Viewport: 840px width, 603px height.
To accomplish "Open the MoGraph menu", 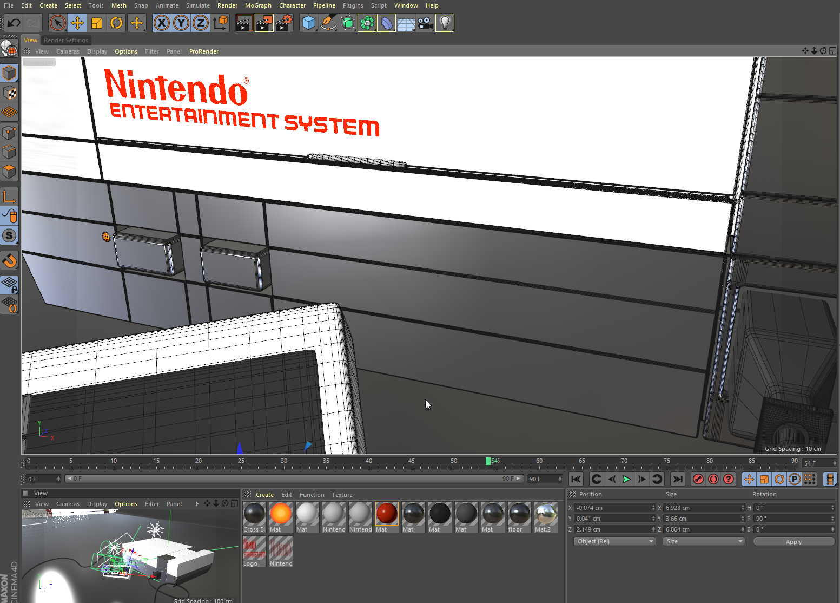I will pos(258,5).
